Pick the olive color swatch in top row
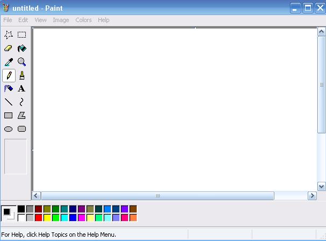 (x=47, y=209)
